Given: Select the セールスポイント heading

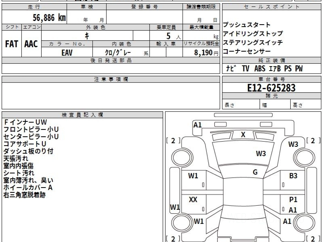Looking at the screenshot, I should click(x=272, y=7).
